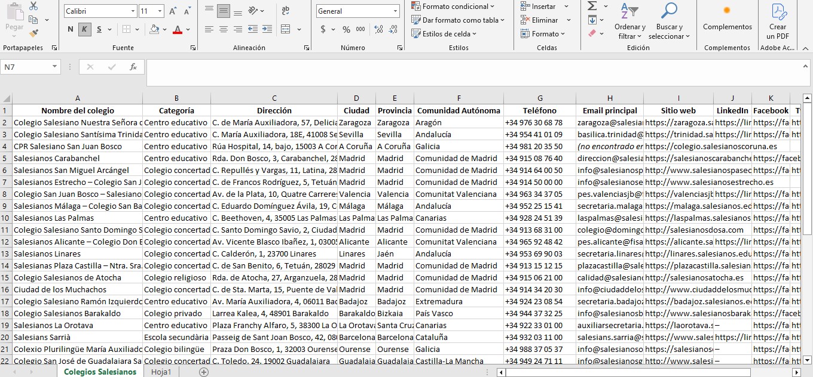813x377 pixels.
Task: Align text to top of cell
Action: click(x=209, y=11)
